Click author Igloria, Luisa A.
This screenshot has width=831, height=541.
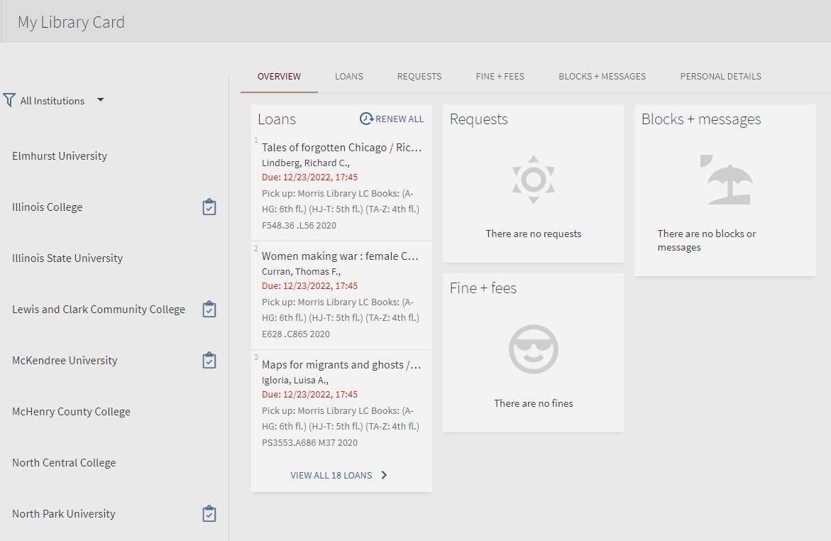coord(295,381)
